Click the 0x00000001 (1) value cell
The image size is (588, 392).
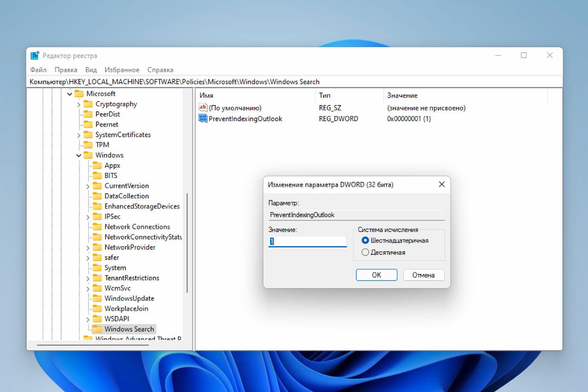point(409,119)
